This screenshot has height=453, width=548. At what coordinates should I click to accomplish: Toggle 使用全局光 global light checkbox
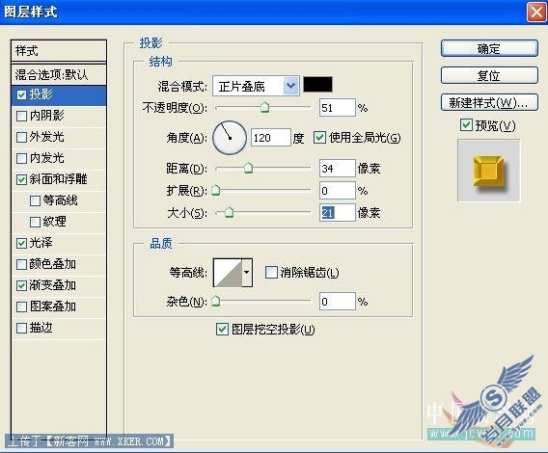point(319,138)
